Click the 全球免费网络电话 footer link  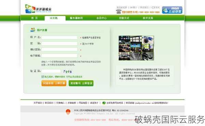pyautogui.click(x=115, y=103)
